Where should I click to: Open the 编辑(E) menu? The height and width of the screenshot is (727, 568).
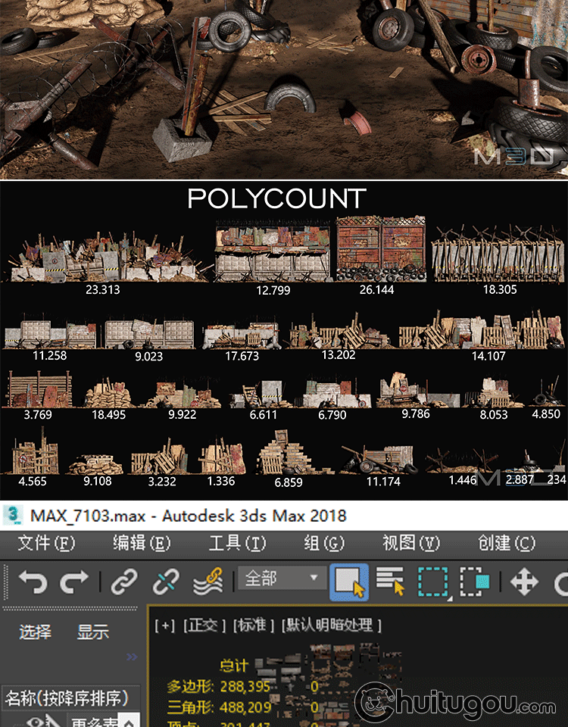[142, 543]
